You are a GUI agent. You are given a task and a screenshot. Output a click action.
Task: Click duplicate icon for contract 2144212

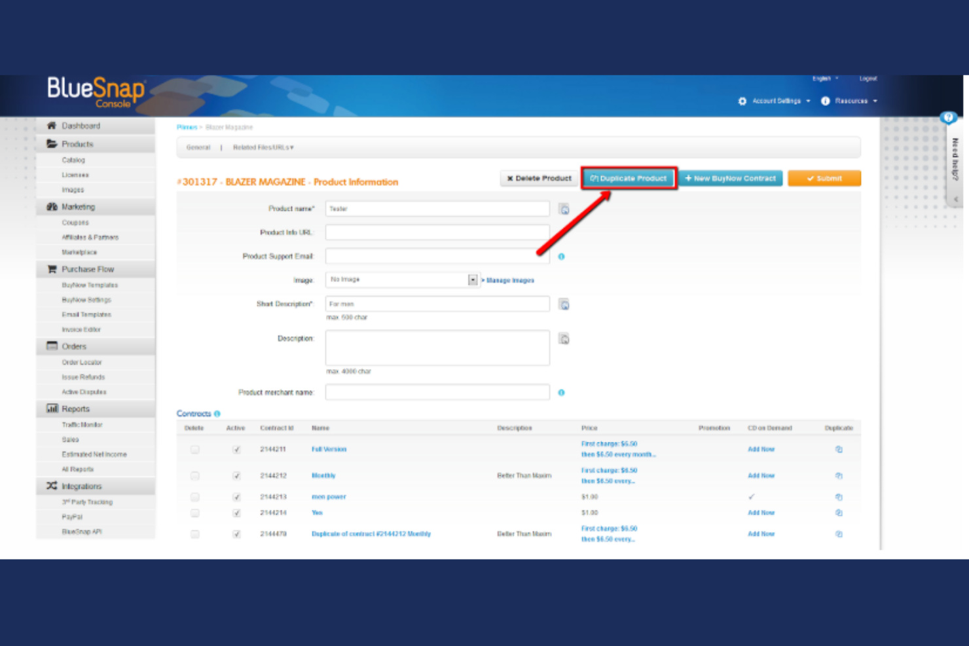[839, 476]
